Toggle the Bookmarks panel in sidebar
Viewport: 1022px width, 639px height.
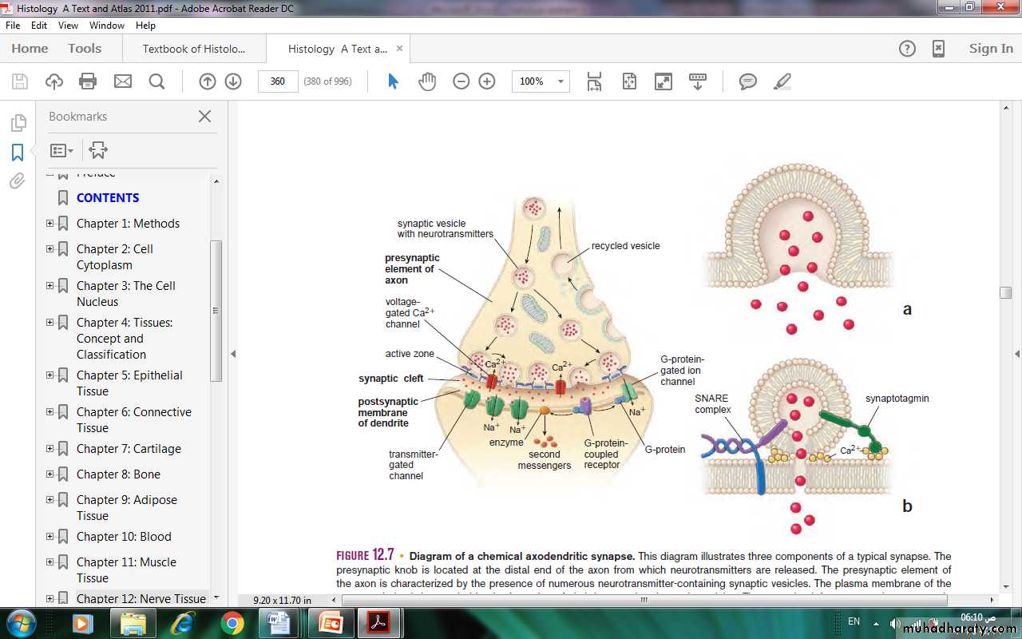pos(18,152)
